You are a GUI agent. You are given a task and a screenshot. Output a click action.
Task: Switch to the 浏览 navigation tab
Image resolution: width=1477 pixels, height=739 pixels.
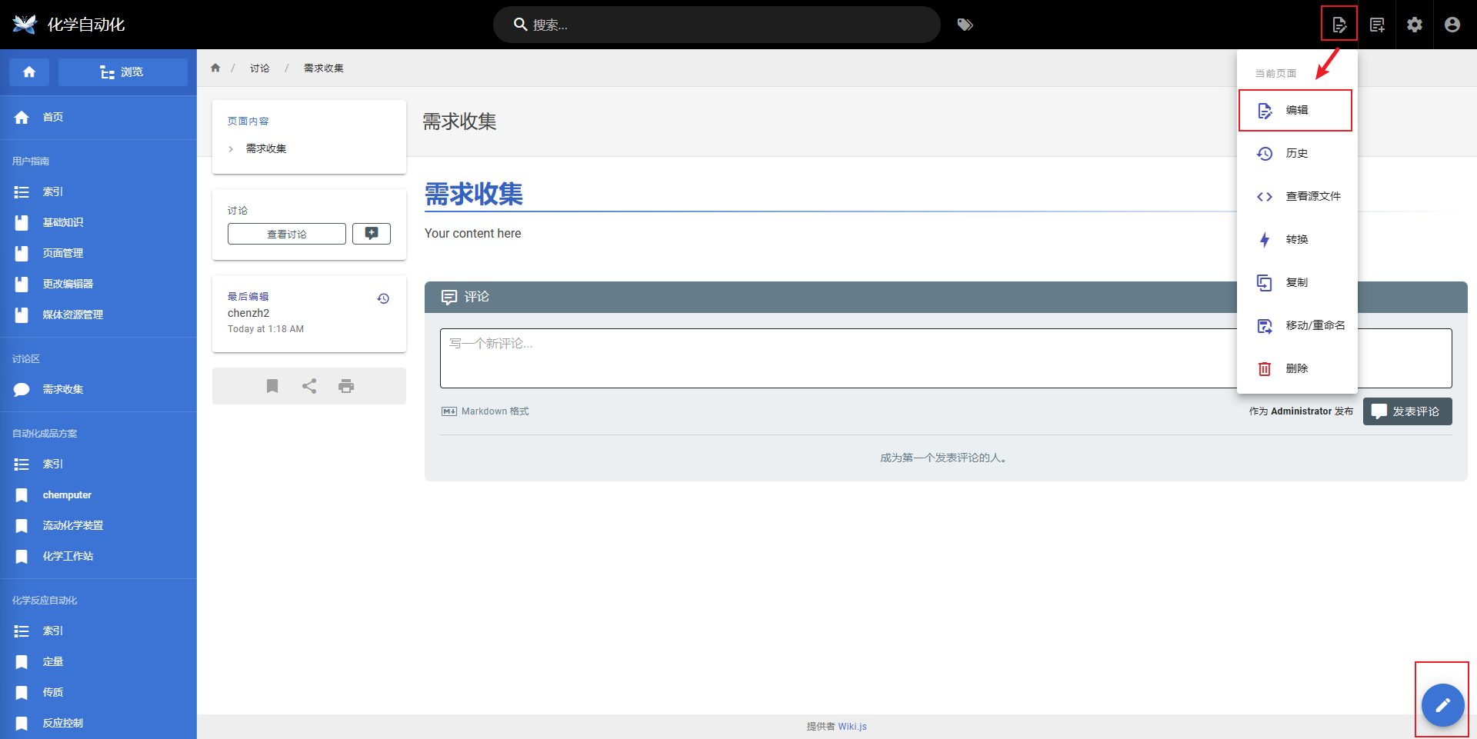(x=123, y=72)
